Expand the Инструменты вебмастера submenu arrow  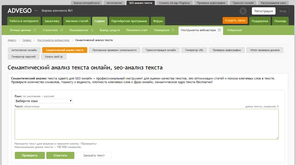click(x=219, y=30)
